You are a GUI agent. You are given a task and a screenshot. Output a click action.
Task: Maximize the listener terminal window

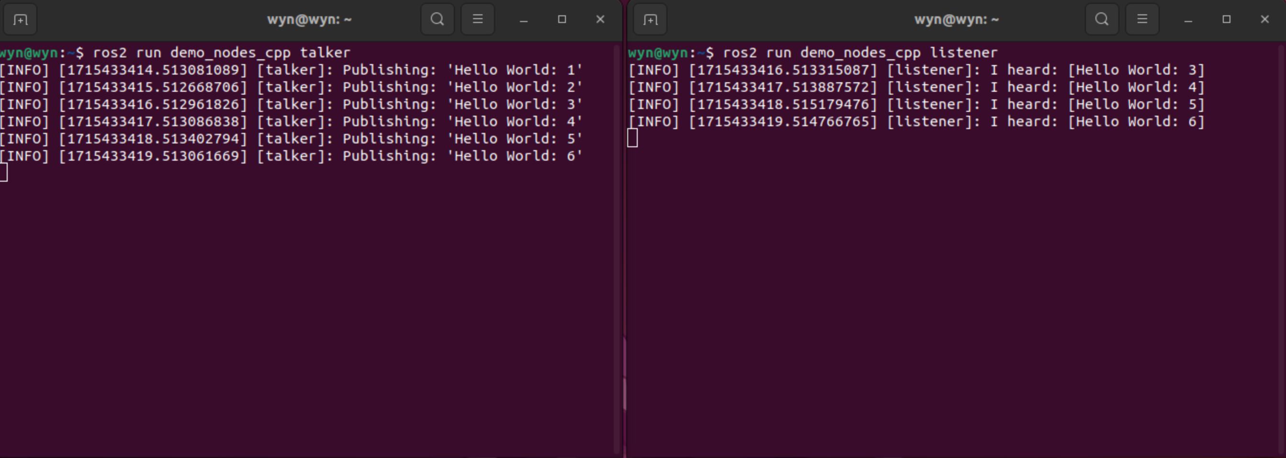click(1227, 20)
